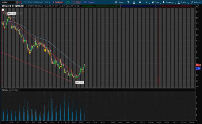Click the C: 2.77 close value
Image resolution: width=202 pixels, height=124 pixels.
(70, 6)
